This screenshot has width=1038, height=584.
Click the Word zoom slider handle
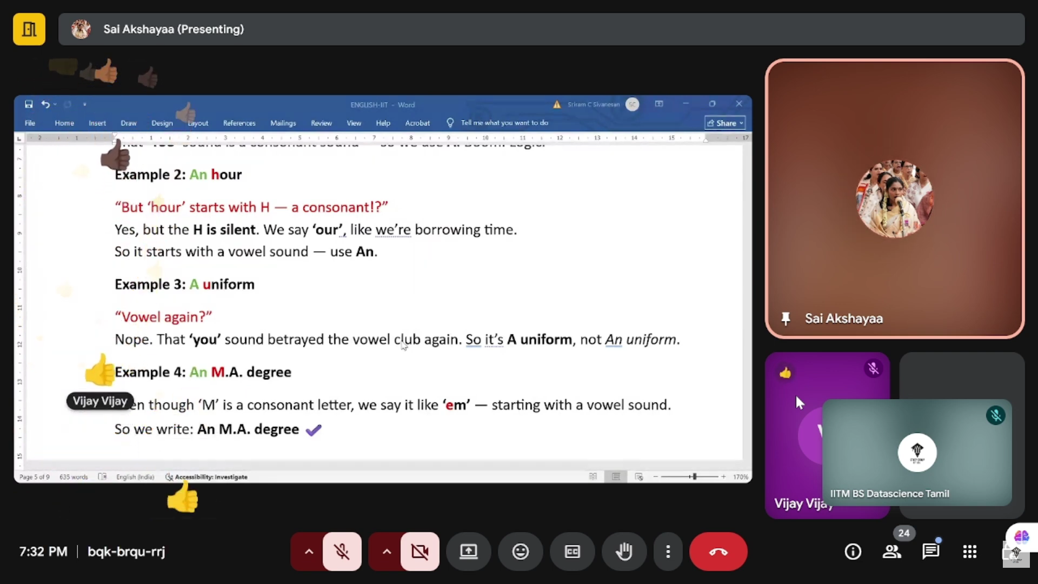(695, 476)
